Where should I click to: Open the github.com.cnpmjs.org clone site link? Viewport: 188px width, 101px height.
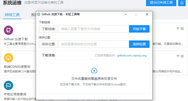click(132, 55)
